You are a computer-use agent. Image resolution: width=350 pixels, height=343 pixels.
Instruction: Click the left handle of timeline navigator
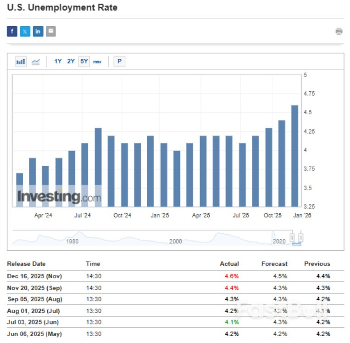coord(292,238)
